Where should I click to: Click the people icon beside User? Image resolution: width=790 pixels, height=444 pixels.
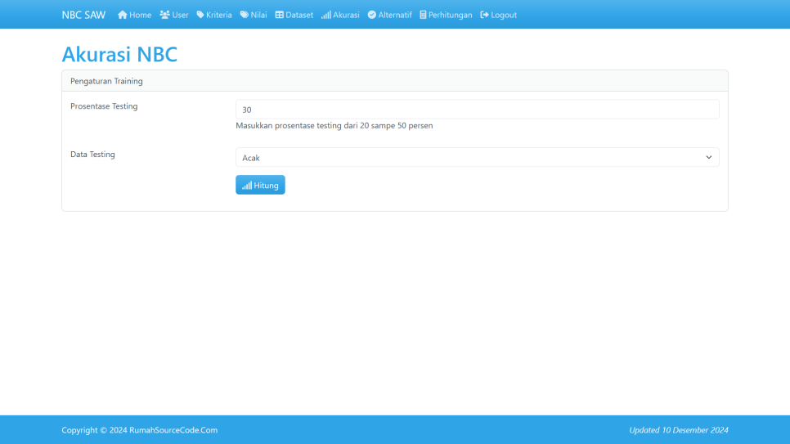(164, 15)
